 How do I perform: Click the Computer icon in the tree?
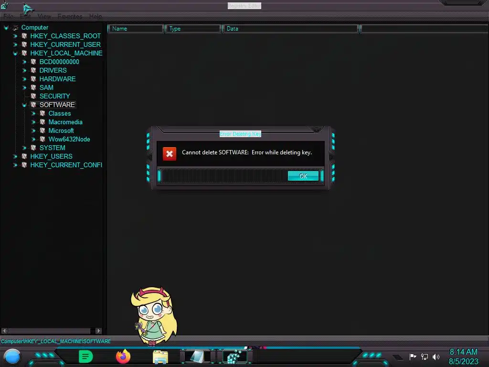tap(15, 27)
